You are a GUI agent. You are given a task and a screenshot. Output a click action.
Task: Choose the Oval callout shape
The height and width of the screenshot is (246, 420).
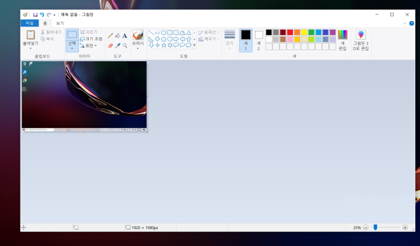tap(183, 45)
